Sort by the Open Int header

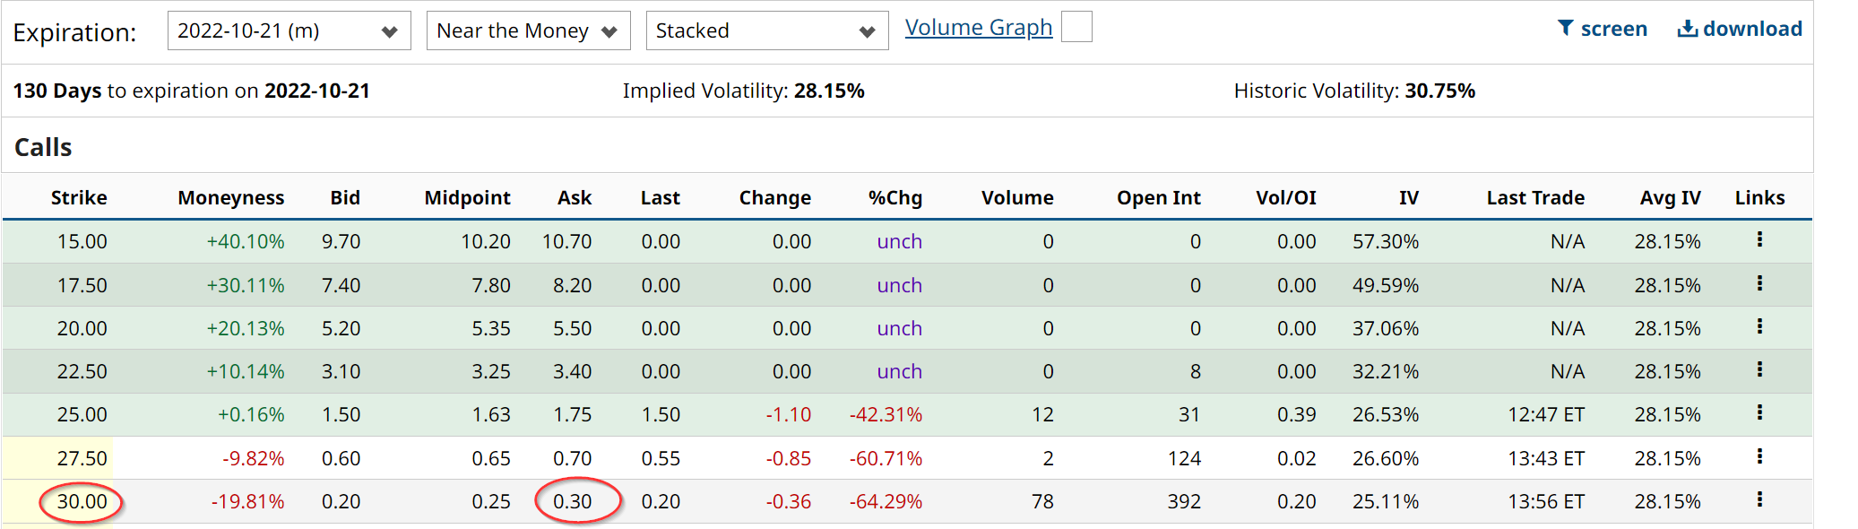pyautogui.click(x=1158, y=197)
